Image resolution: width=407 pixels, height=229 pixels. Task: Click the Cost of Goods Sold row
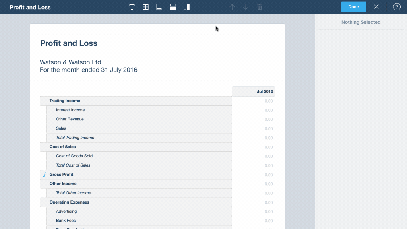[x=139, y=156]
